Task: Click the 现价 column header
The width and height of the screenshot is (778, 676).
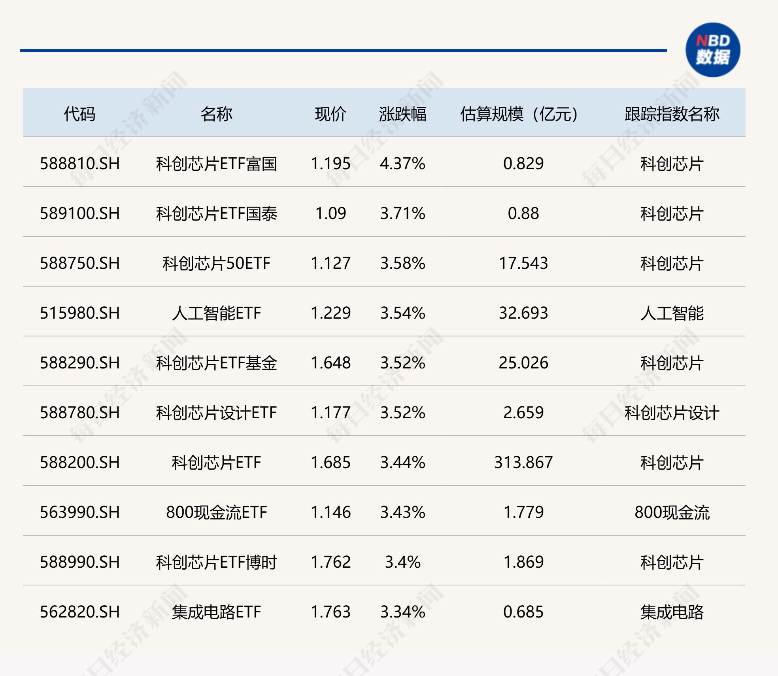Action: 330,114
